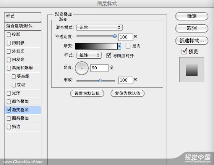Click 复位为默认值 button

[x=128, y=93]
